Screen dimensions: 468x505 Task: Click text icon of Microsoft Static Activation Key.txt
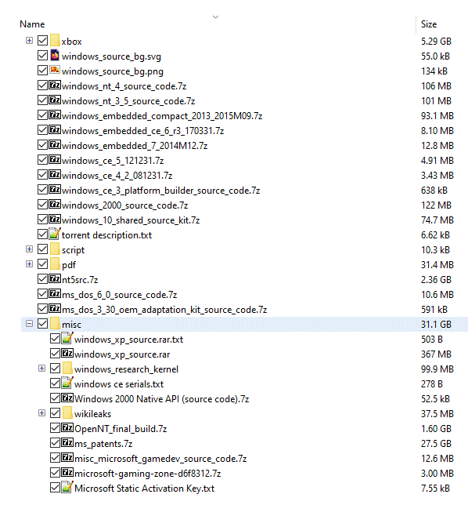(67, 487)
